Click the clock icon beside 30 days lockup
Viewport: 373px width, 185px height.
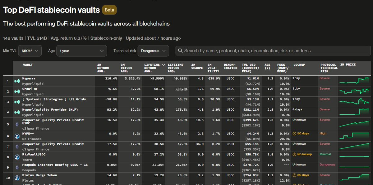coord(295,175)
